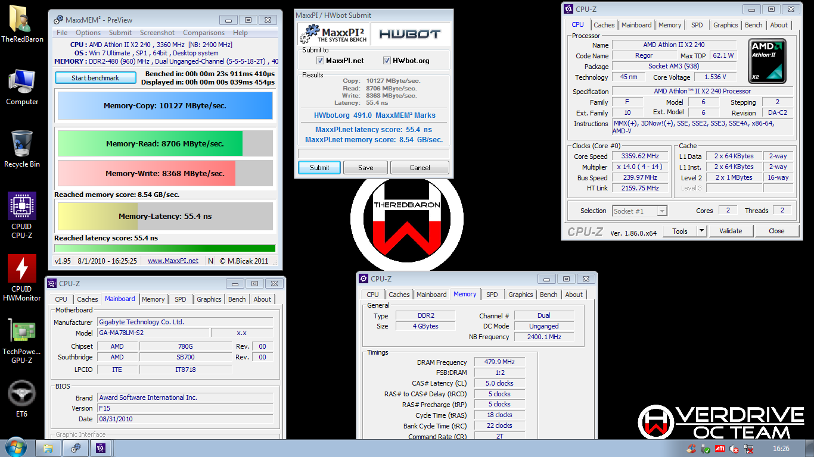
Task: Switch to CPU-Z purple icon in taskbar
Action: tap(102, 448)
